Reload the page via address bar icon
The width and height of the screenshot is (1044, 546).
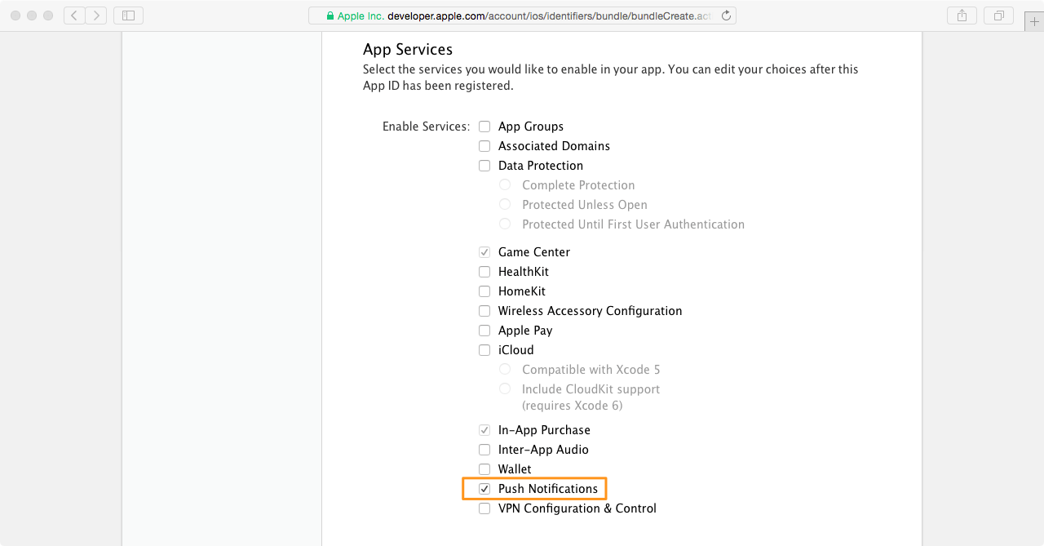(727, 16)
